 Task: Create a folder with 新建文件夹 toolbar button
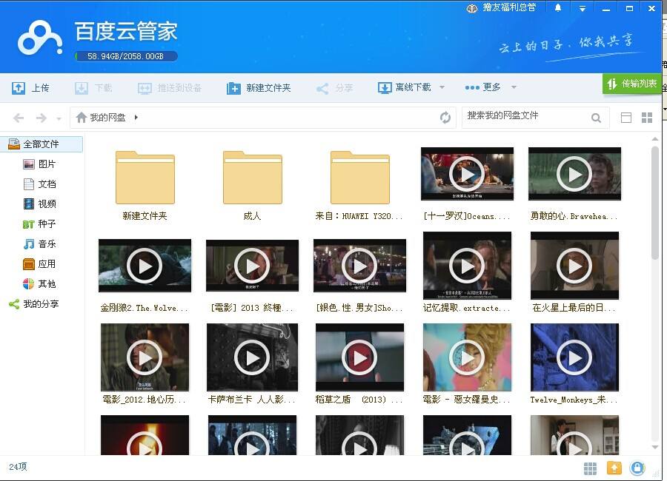click(x=259, y=88)
